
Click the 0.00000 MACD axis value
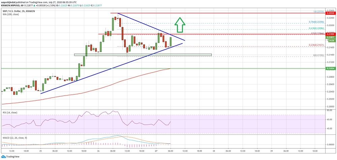(330, 144)
